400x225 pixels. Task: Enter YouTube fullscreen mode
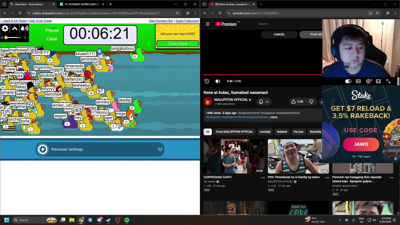(388, 81)
